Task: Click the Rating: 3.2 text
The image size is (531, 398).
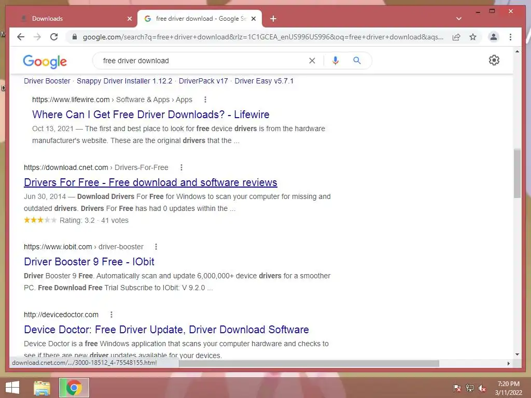Action: click(77, 220)
